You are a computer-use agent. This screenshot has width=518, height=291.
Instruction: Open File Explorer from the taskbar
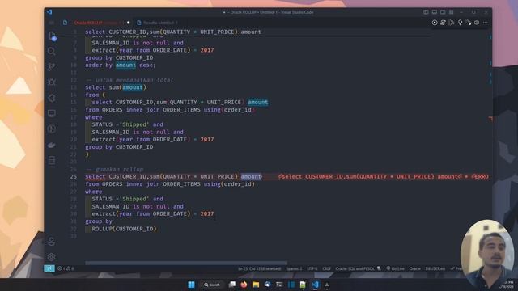[x=256, y=285]
